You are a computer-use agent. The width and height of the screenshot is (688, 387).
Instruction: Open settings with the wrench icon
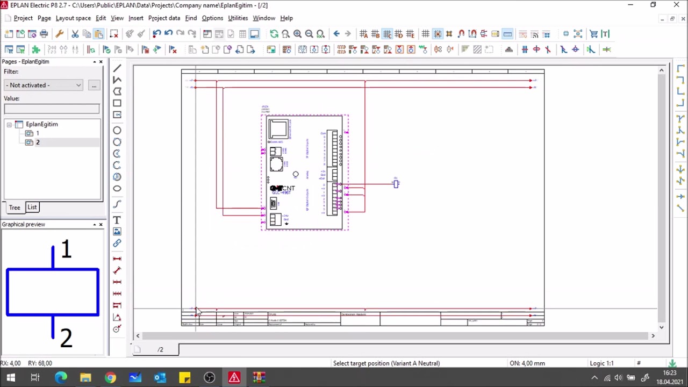(x=60, y=34)
